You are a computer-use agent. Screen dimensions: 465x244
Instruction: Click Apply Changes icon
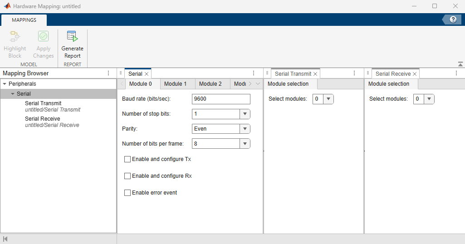[x=43, y=36]
